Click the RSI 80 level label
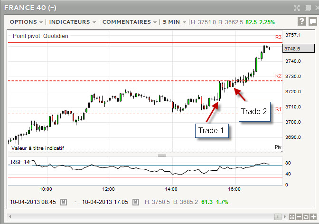Image resolution: width=319 pixels, height=224 pixels. [x=288, y=163]
